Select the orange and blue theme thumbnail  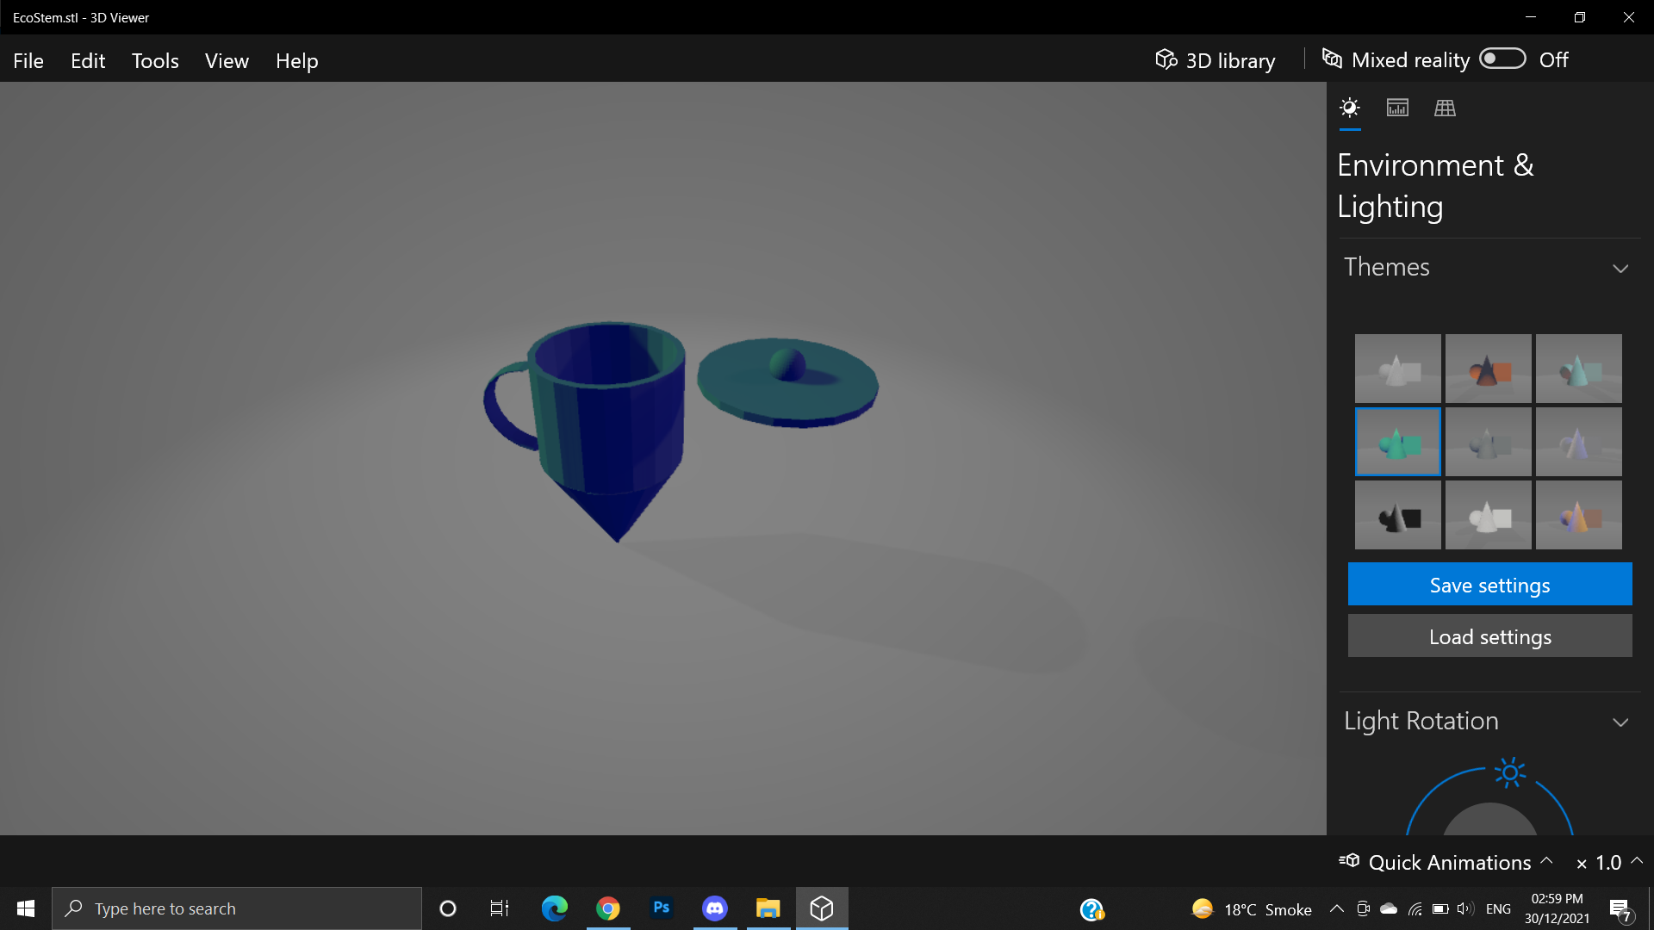[x=1488, y=369]
